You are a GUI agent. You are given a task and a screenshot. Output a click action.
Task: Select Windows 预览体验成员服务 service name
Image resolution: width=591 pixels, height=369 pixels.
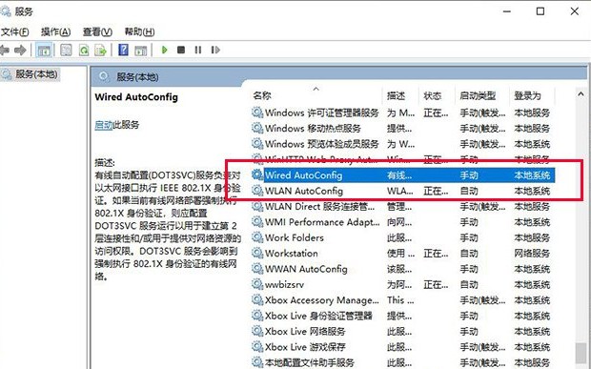coord(322,144)
